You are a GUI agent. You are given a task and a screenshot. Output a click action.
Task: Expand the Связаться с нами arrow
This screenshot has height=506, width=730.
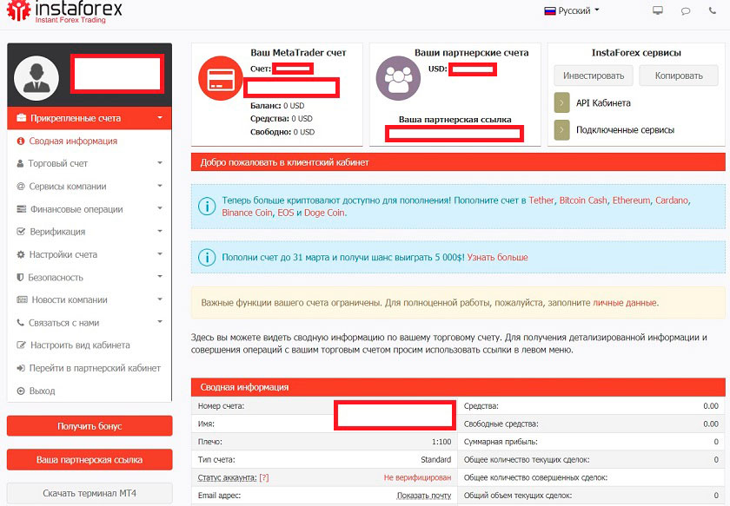[160, 322]
